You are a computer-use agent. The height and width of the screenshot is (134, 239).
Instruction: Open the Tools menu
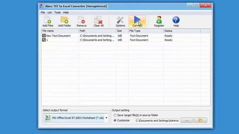pos(58,12)
